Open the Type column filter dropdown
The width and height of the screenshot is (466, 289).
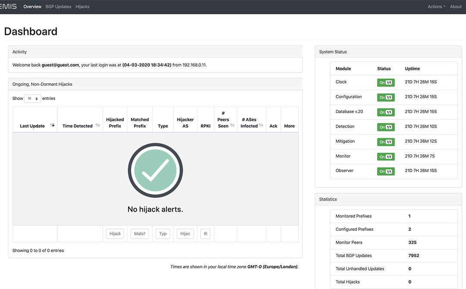(x=163, y=234)
